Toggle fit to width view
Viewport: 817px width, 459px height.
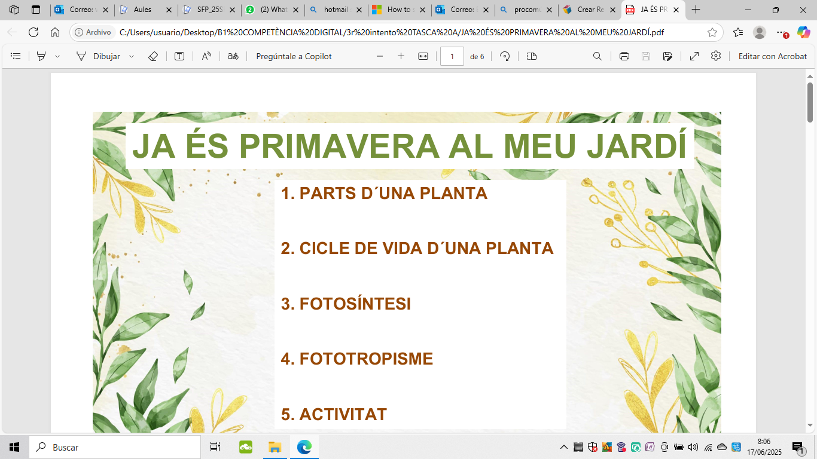coord(423,56)
